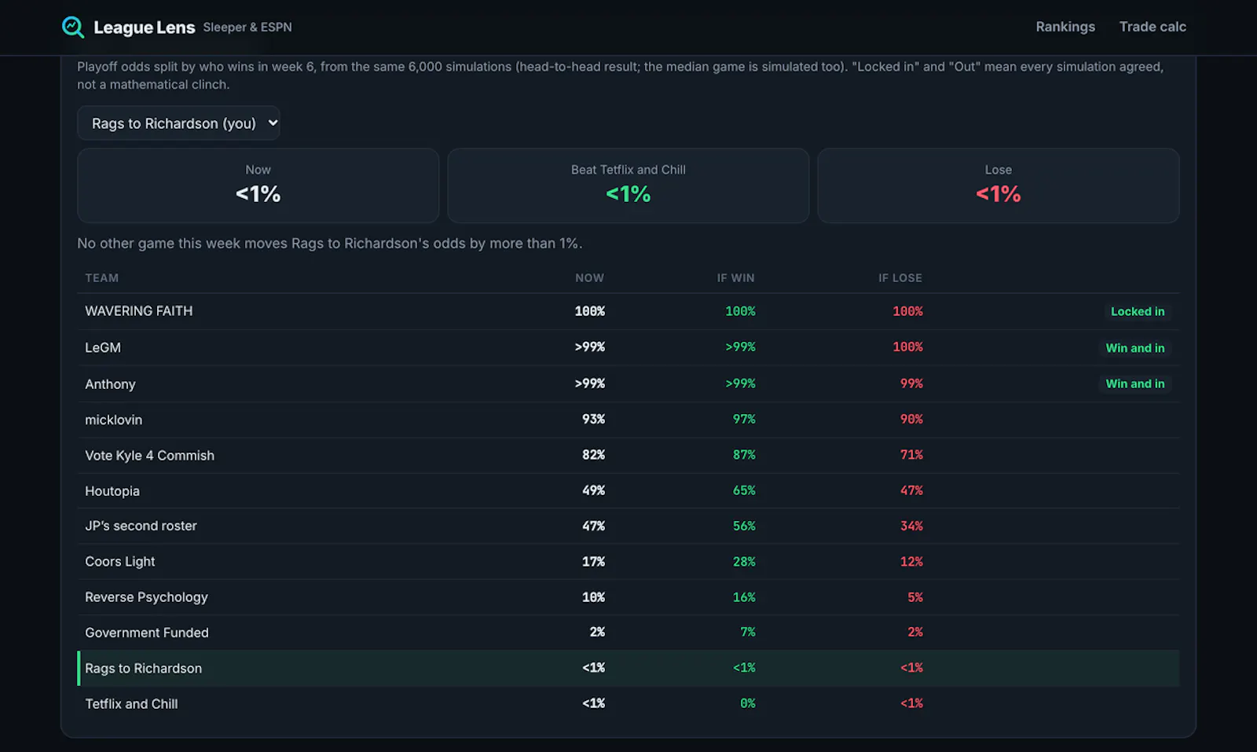Click the League Lens brand name
Image resolution: width=1257 pixels, height=752 pixels.
(144, 28)
